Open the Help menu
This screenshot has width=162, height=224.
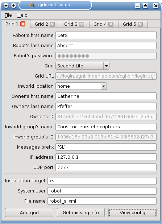(x=22, y=15)
